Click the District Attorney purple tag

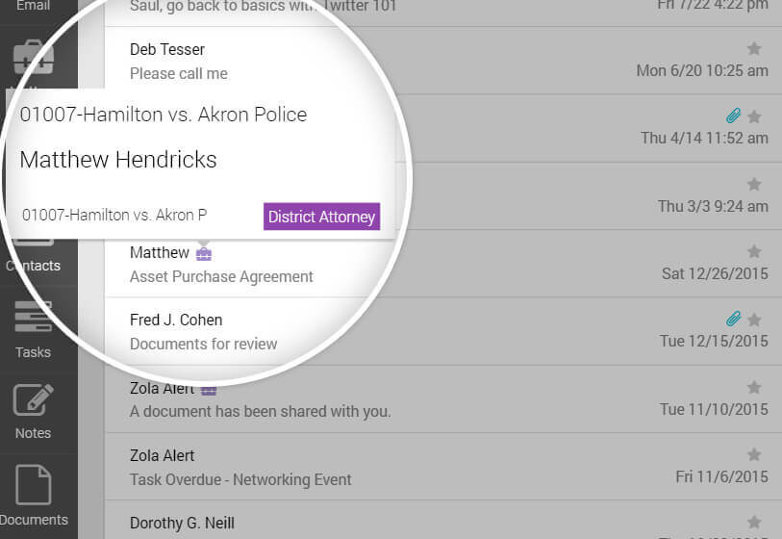[x=321, y=217]
